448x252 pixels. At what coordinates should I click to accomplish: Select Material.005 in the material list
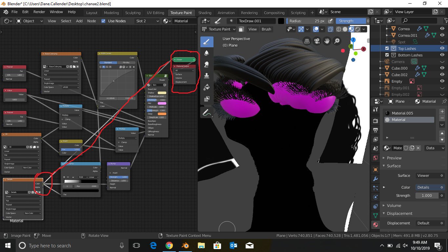click(409, 113)
